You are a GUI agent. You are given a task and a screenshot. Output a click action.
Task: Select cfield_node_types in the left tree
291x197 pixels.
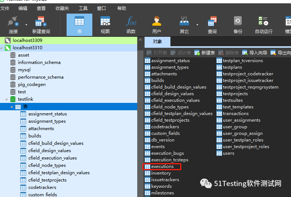[x=47, y=165]
